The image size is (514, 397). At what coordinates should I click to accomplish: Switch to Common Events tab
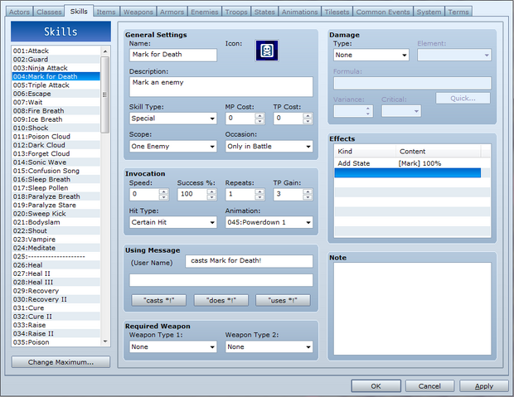(x=383, y=12)
